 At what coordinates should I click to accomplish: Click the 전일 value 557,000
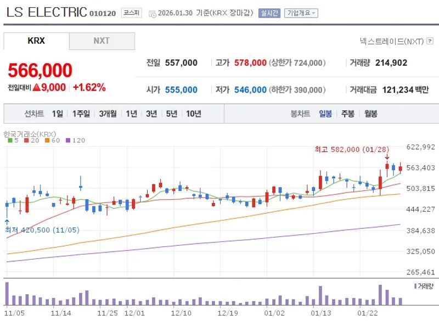coord(181,63)
